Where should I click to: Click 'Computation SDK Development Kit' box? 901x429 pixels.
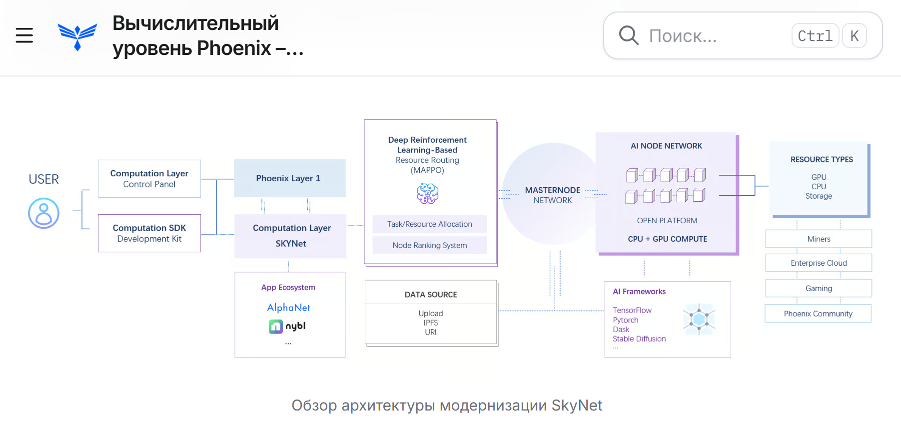[x=149, y=233]
